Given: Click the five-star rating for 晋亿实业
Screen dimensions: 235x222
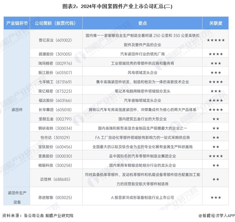Looking at the screenshot, I should [x=216, y=40].
